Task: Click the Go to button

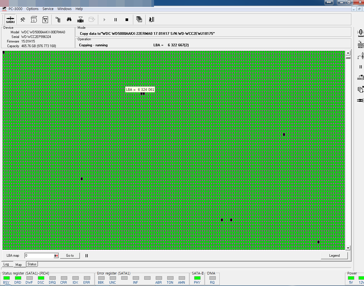Action: (x=70, y=256)
